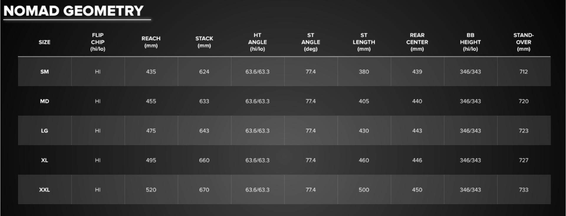566x216 pixels.
Task: Select the ST ANGLE column header
Action: tap(311, 42)
